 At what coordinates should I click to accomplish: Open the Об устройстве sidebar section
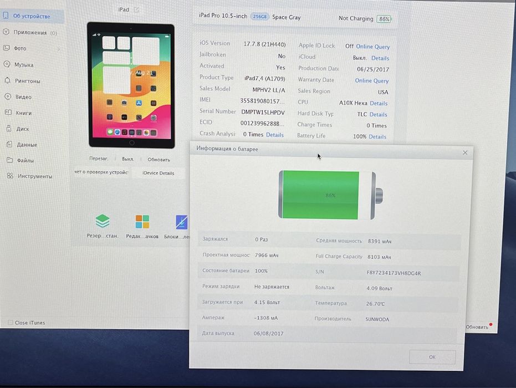32,16
